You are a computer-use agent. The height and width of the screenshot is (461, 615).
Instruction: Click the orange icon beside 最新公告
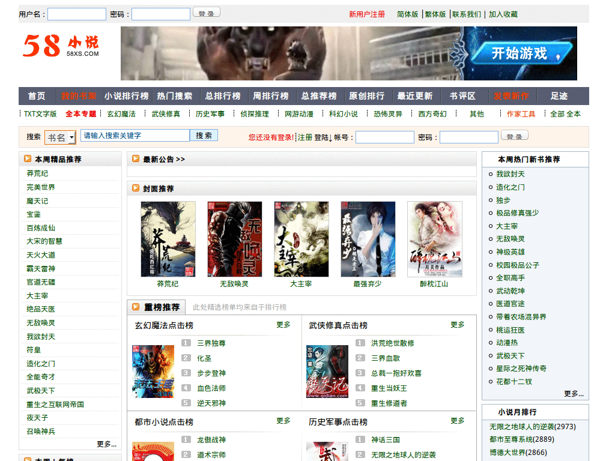pyautogui.click(x=136, y=158)
